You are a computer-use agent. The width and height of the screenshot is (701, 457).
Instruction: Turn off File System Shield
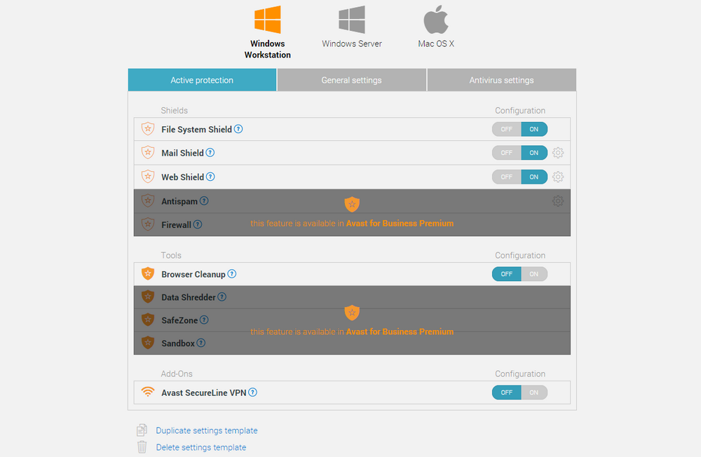pyautogui.click(x=507, y=129)
